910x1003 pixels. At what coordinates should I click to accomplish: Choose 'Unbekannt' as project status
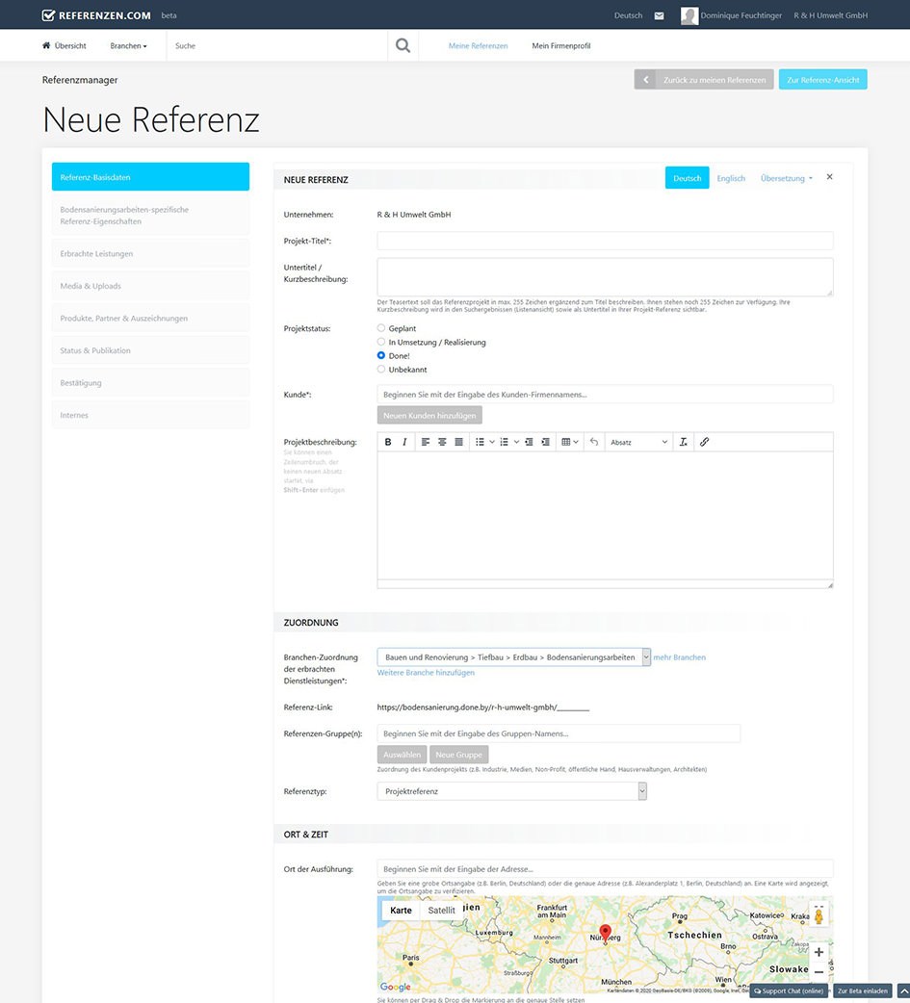[x=380, y=369]
